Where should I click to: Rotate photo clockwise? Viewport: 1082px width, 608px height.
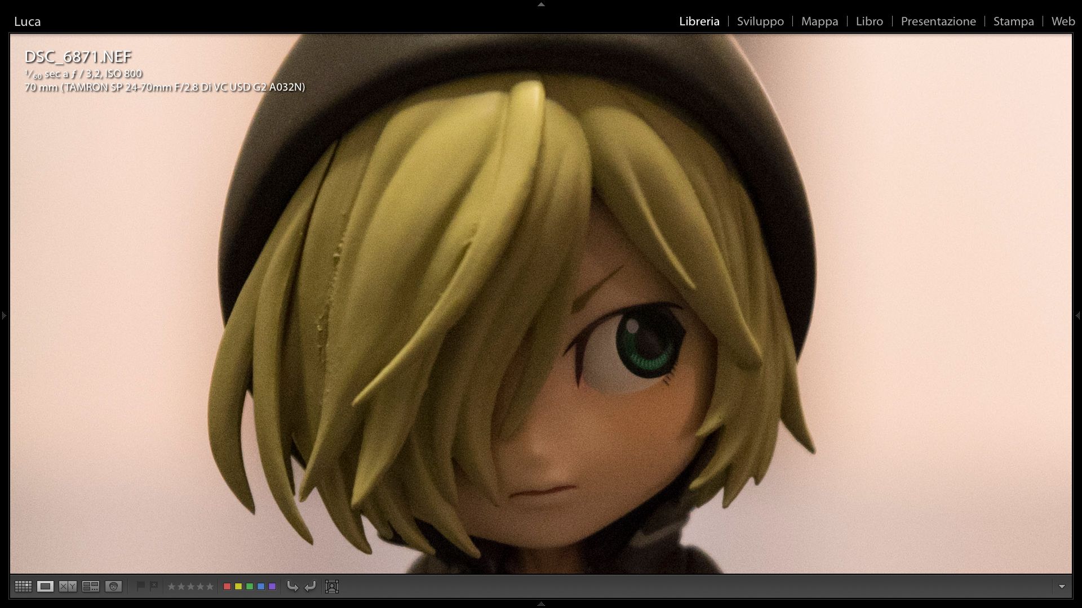[310, 587]
